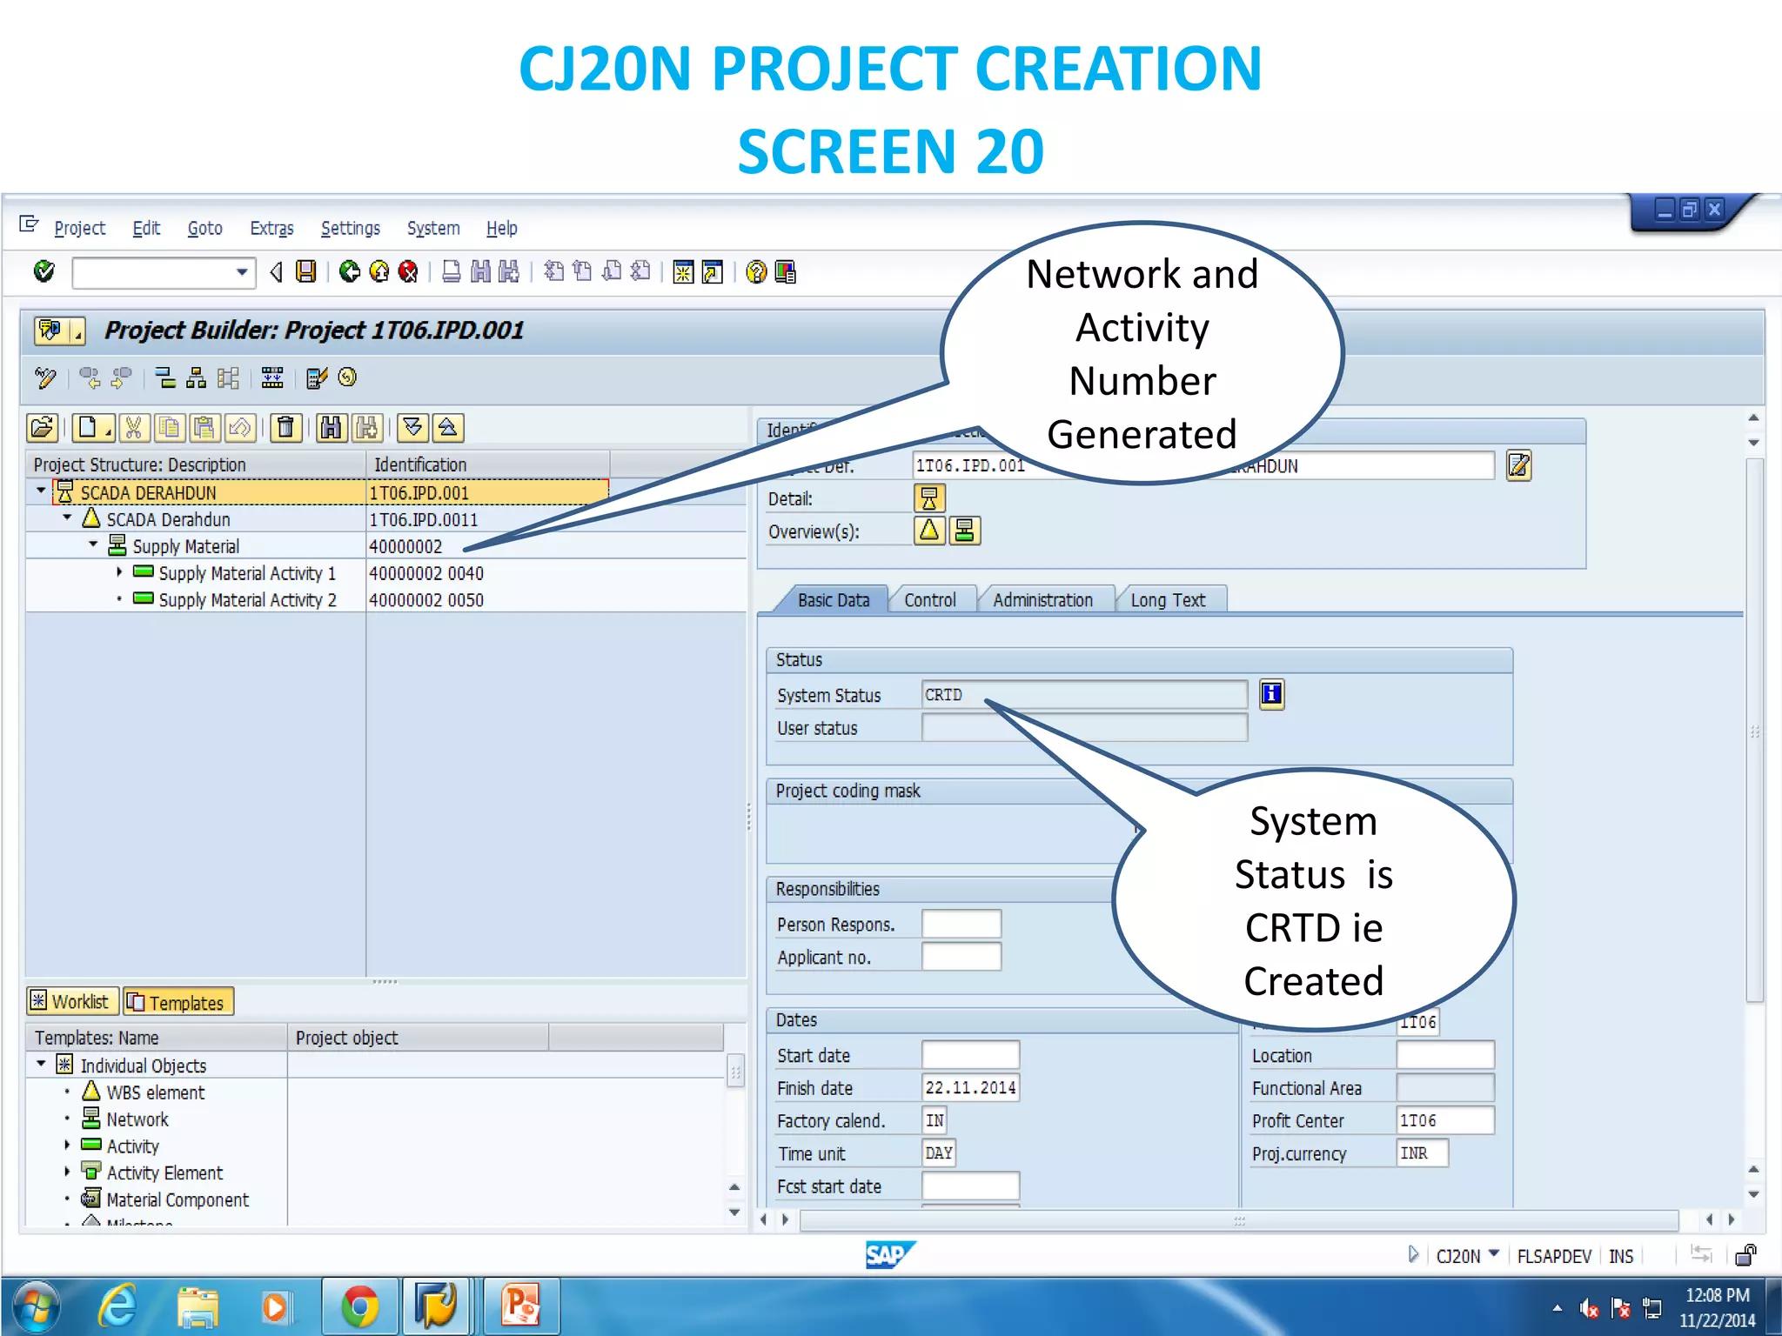Click the yellow Help question mark icon

tap(756, 272)
